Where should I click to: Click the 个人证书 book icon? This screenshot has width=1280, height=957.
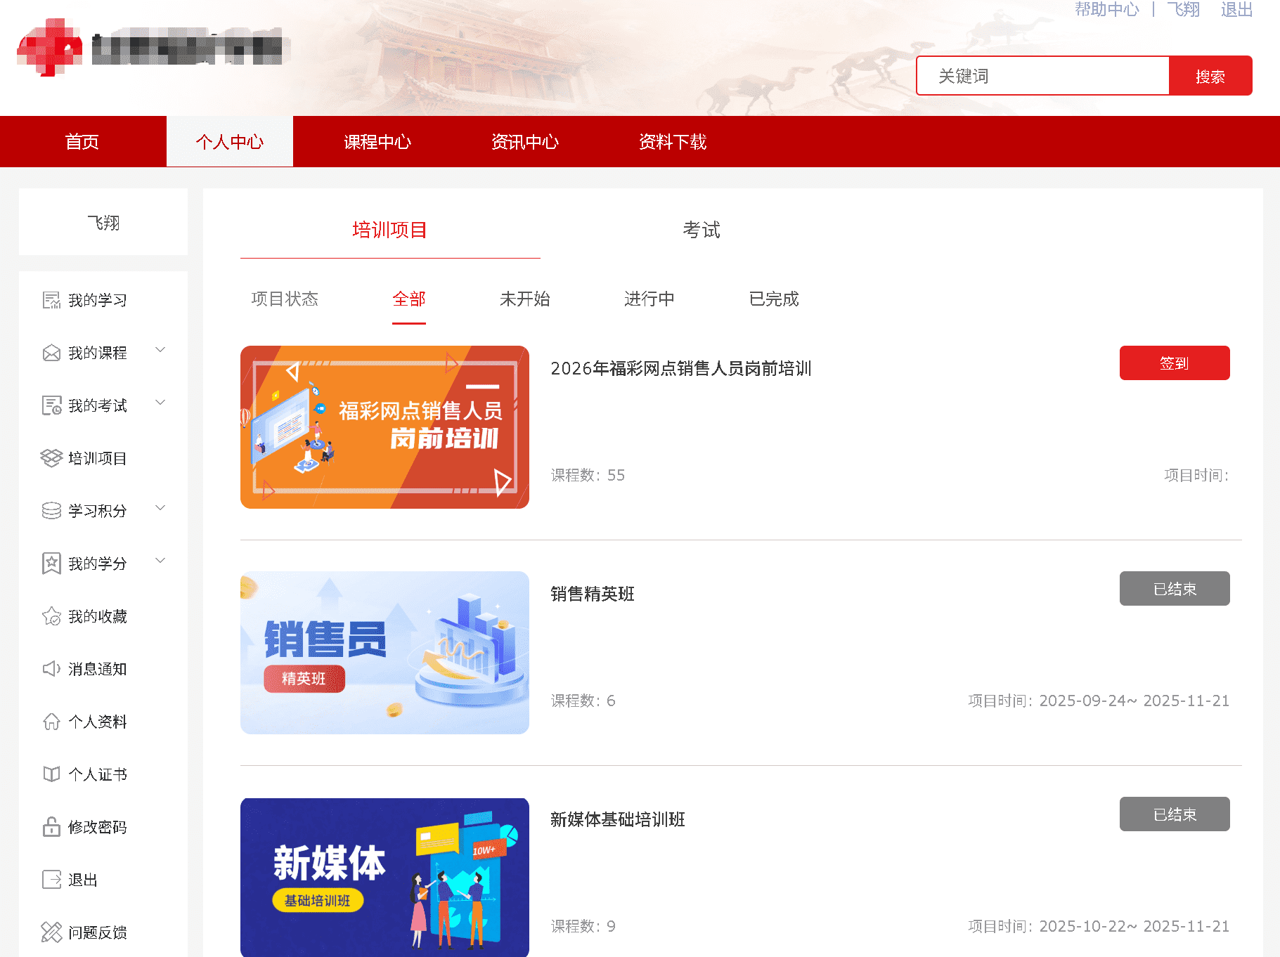[51, 774]
